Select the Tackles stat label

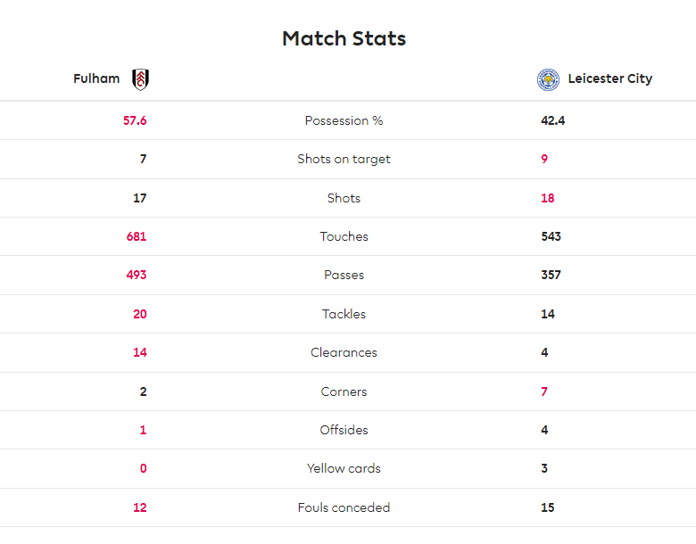(344, 314)
